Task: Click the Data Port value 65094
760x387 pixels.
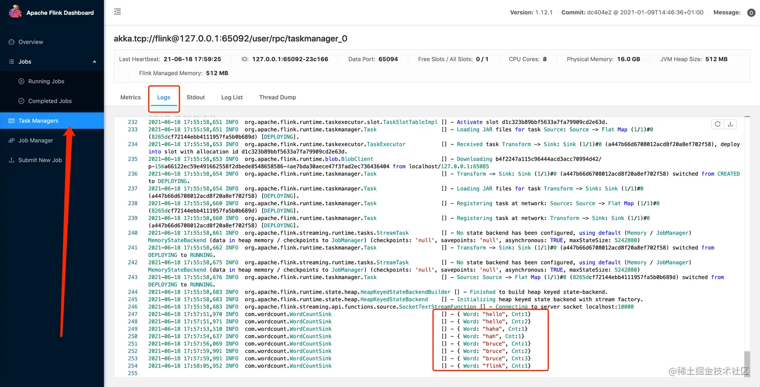Action: coord(388,59)
